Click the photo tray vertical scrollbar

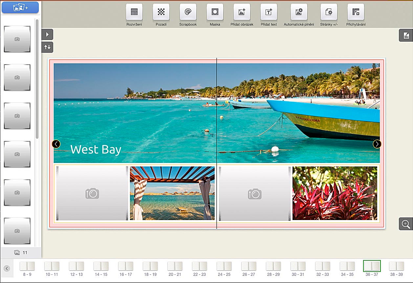point(37,79)
